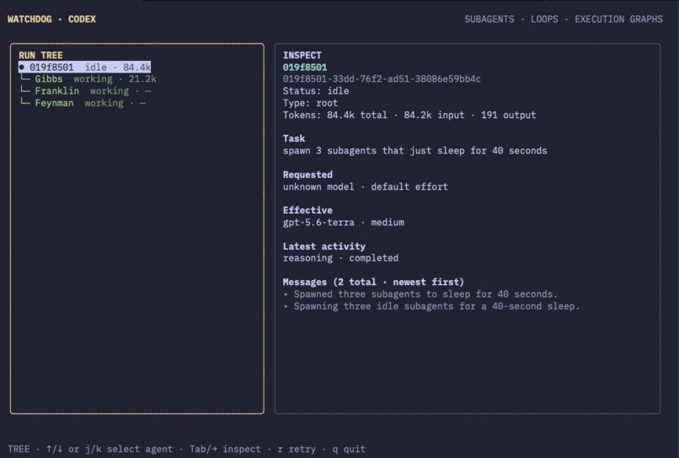Viewport: 679px width, 458px height.
Task: Select the Franklin subagent row
Action: 86,91
